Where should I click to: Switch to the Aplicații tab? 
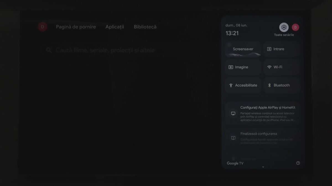coord(115,27)
